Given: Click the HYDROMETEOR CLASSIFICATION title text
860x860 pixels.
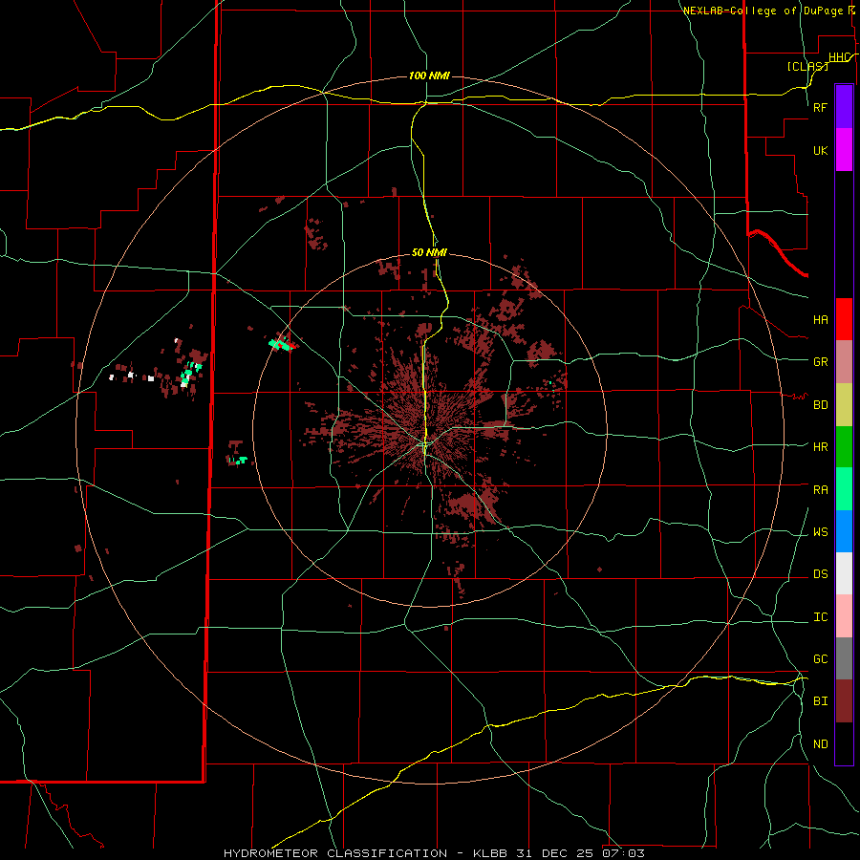Looking at the screenshot, I should pos(335,853).
